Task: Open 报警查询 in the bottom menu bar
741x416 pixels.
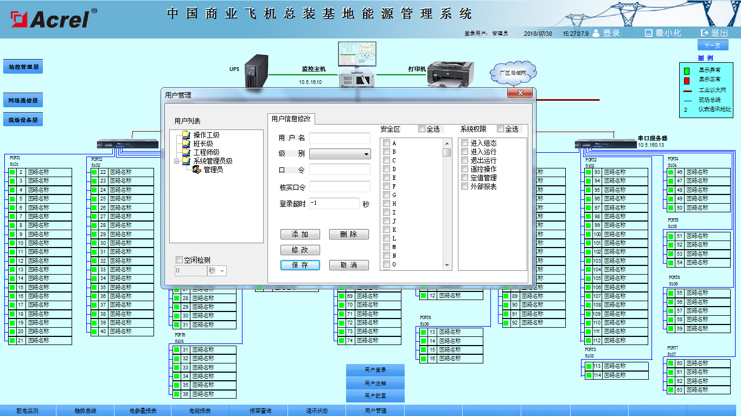Action: pyautogui.click(x=260, y=411)
